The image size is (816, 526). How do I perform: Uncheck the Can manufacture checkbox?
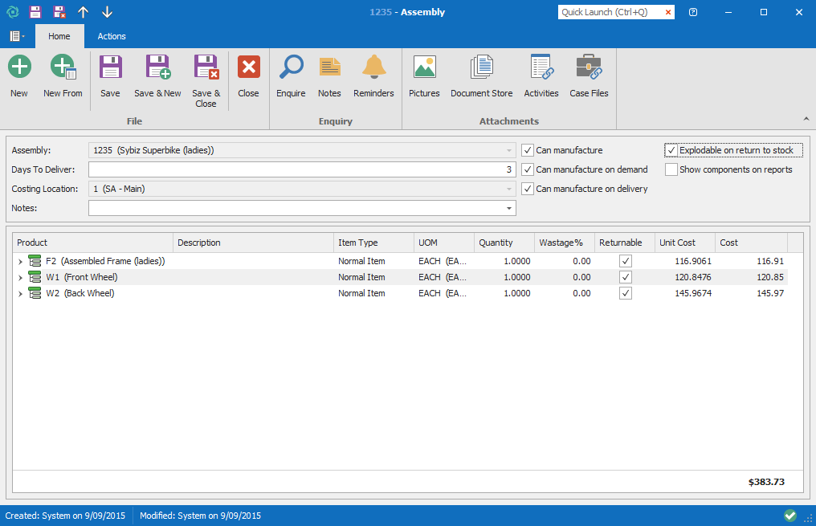pyautogui.click(x=528, y=150)
